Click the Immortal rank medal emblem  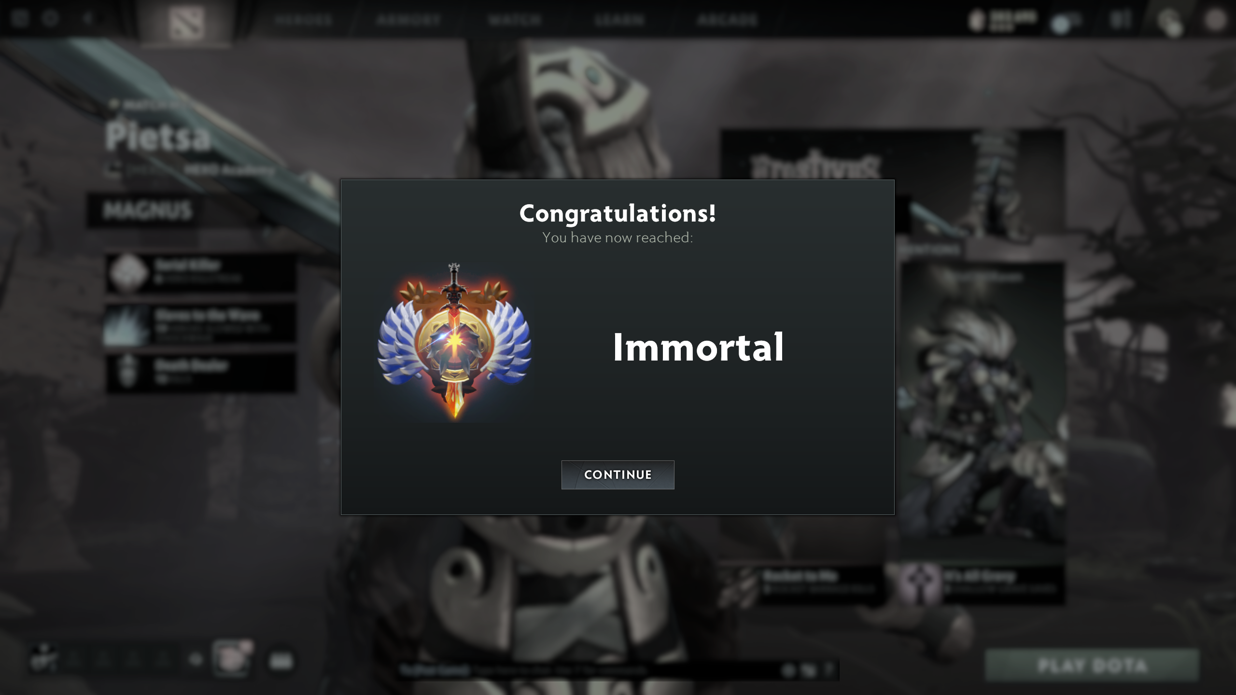click(x=454, y=342)
